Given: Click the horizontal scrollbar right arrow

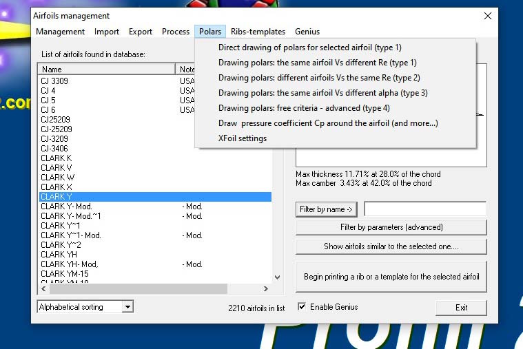Looking at the screenshot, I should [x=266, y=288].
